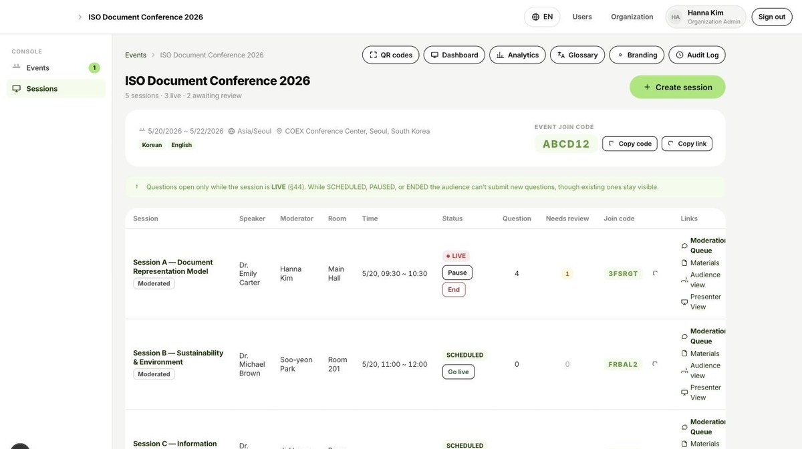Click the English language tag
Image resolution: width=802 pixels, height=449 pixels.
181,145
